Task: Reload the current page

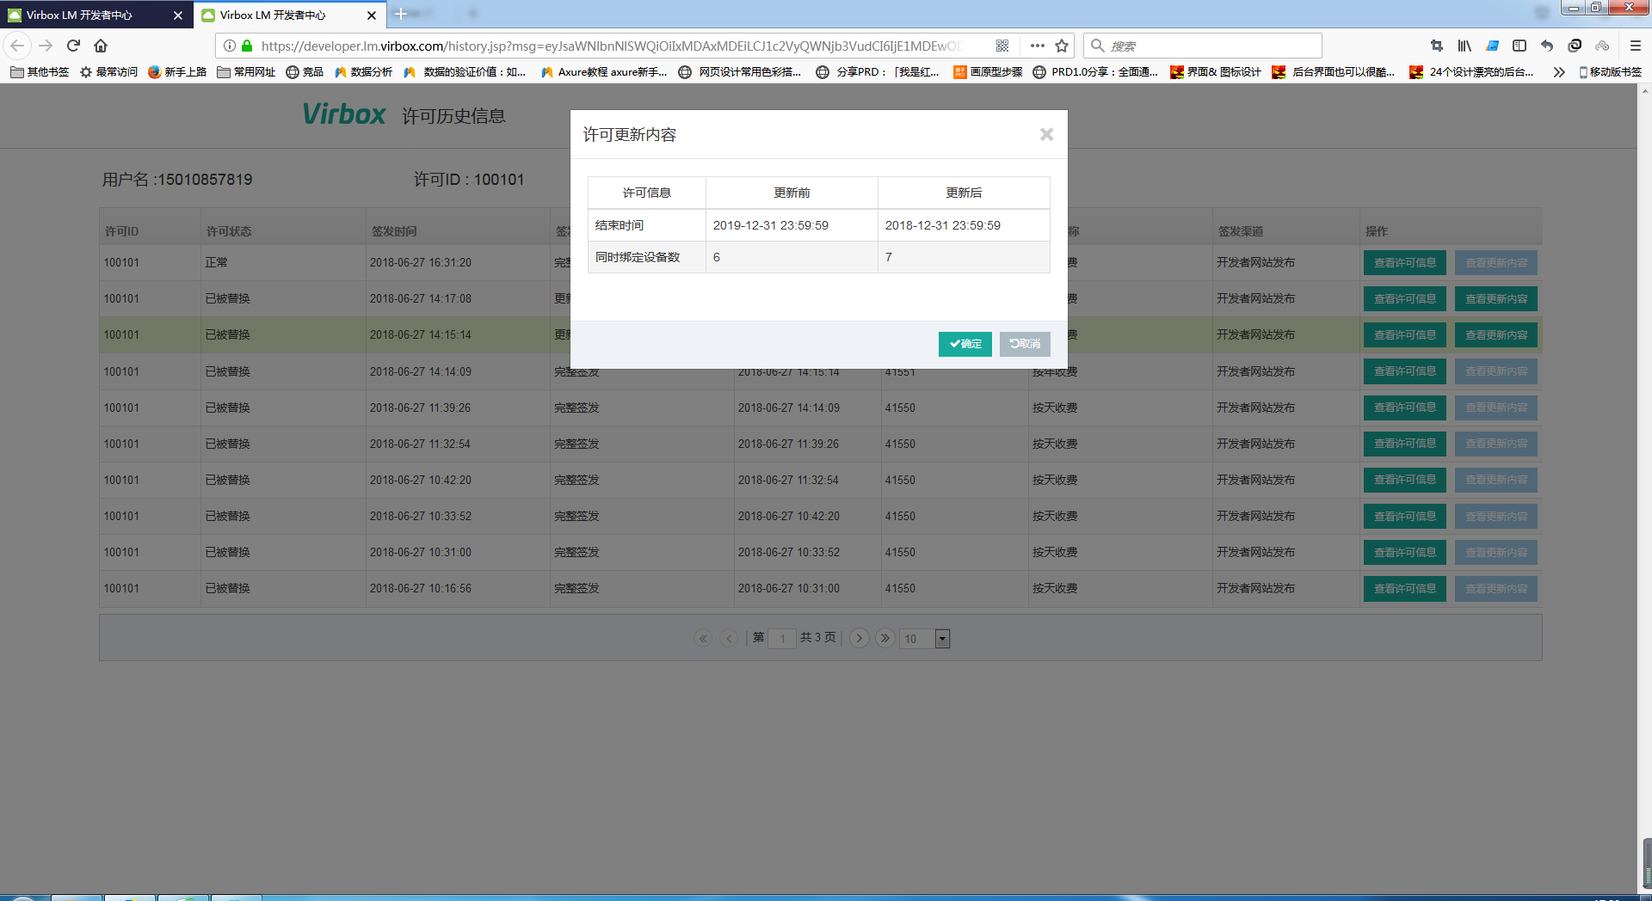Action: coord(73,46)
